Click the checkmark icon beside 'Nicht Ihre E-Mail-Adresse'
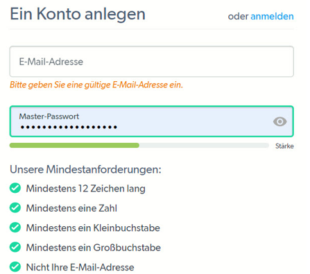 [15, 266]
